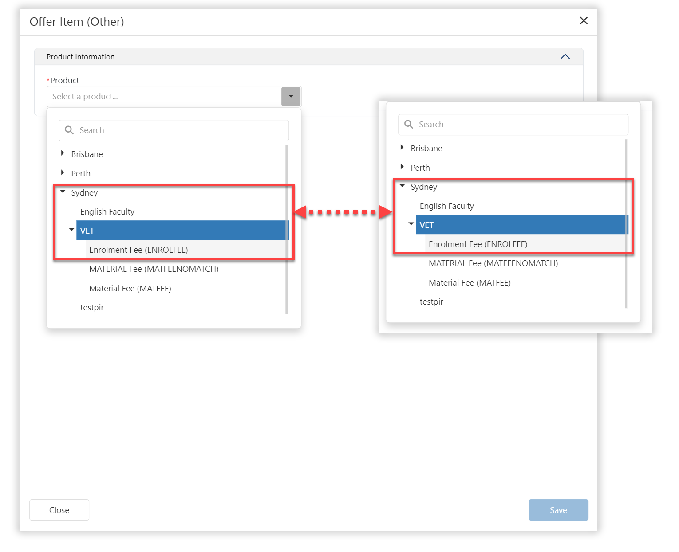Screen dimensions: 679x552
Task: Collapse the Product Information section chevron
Action: pos(565,57)
